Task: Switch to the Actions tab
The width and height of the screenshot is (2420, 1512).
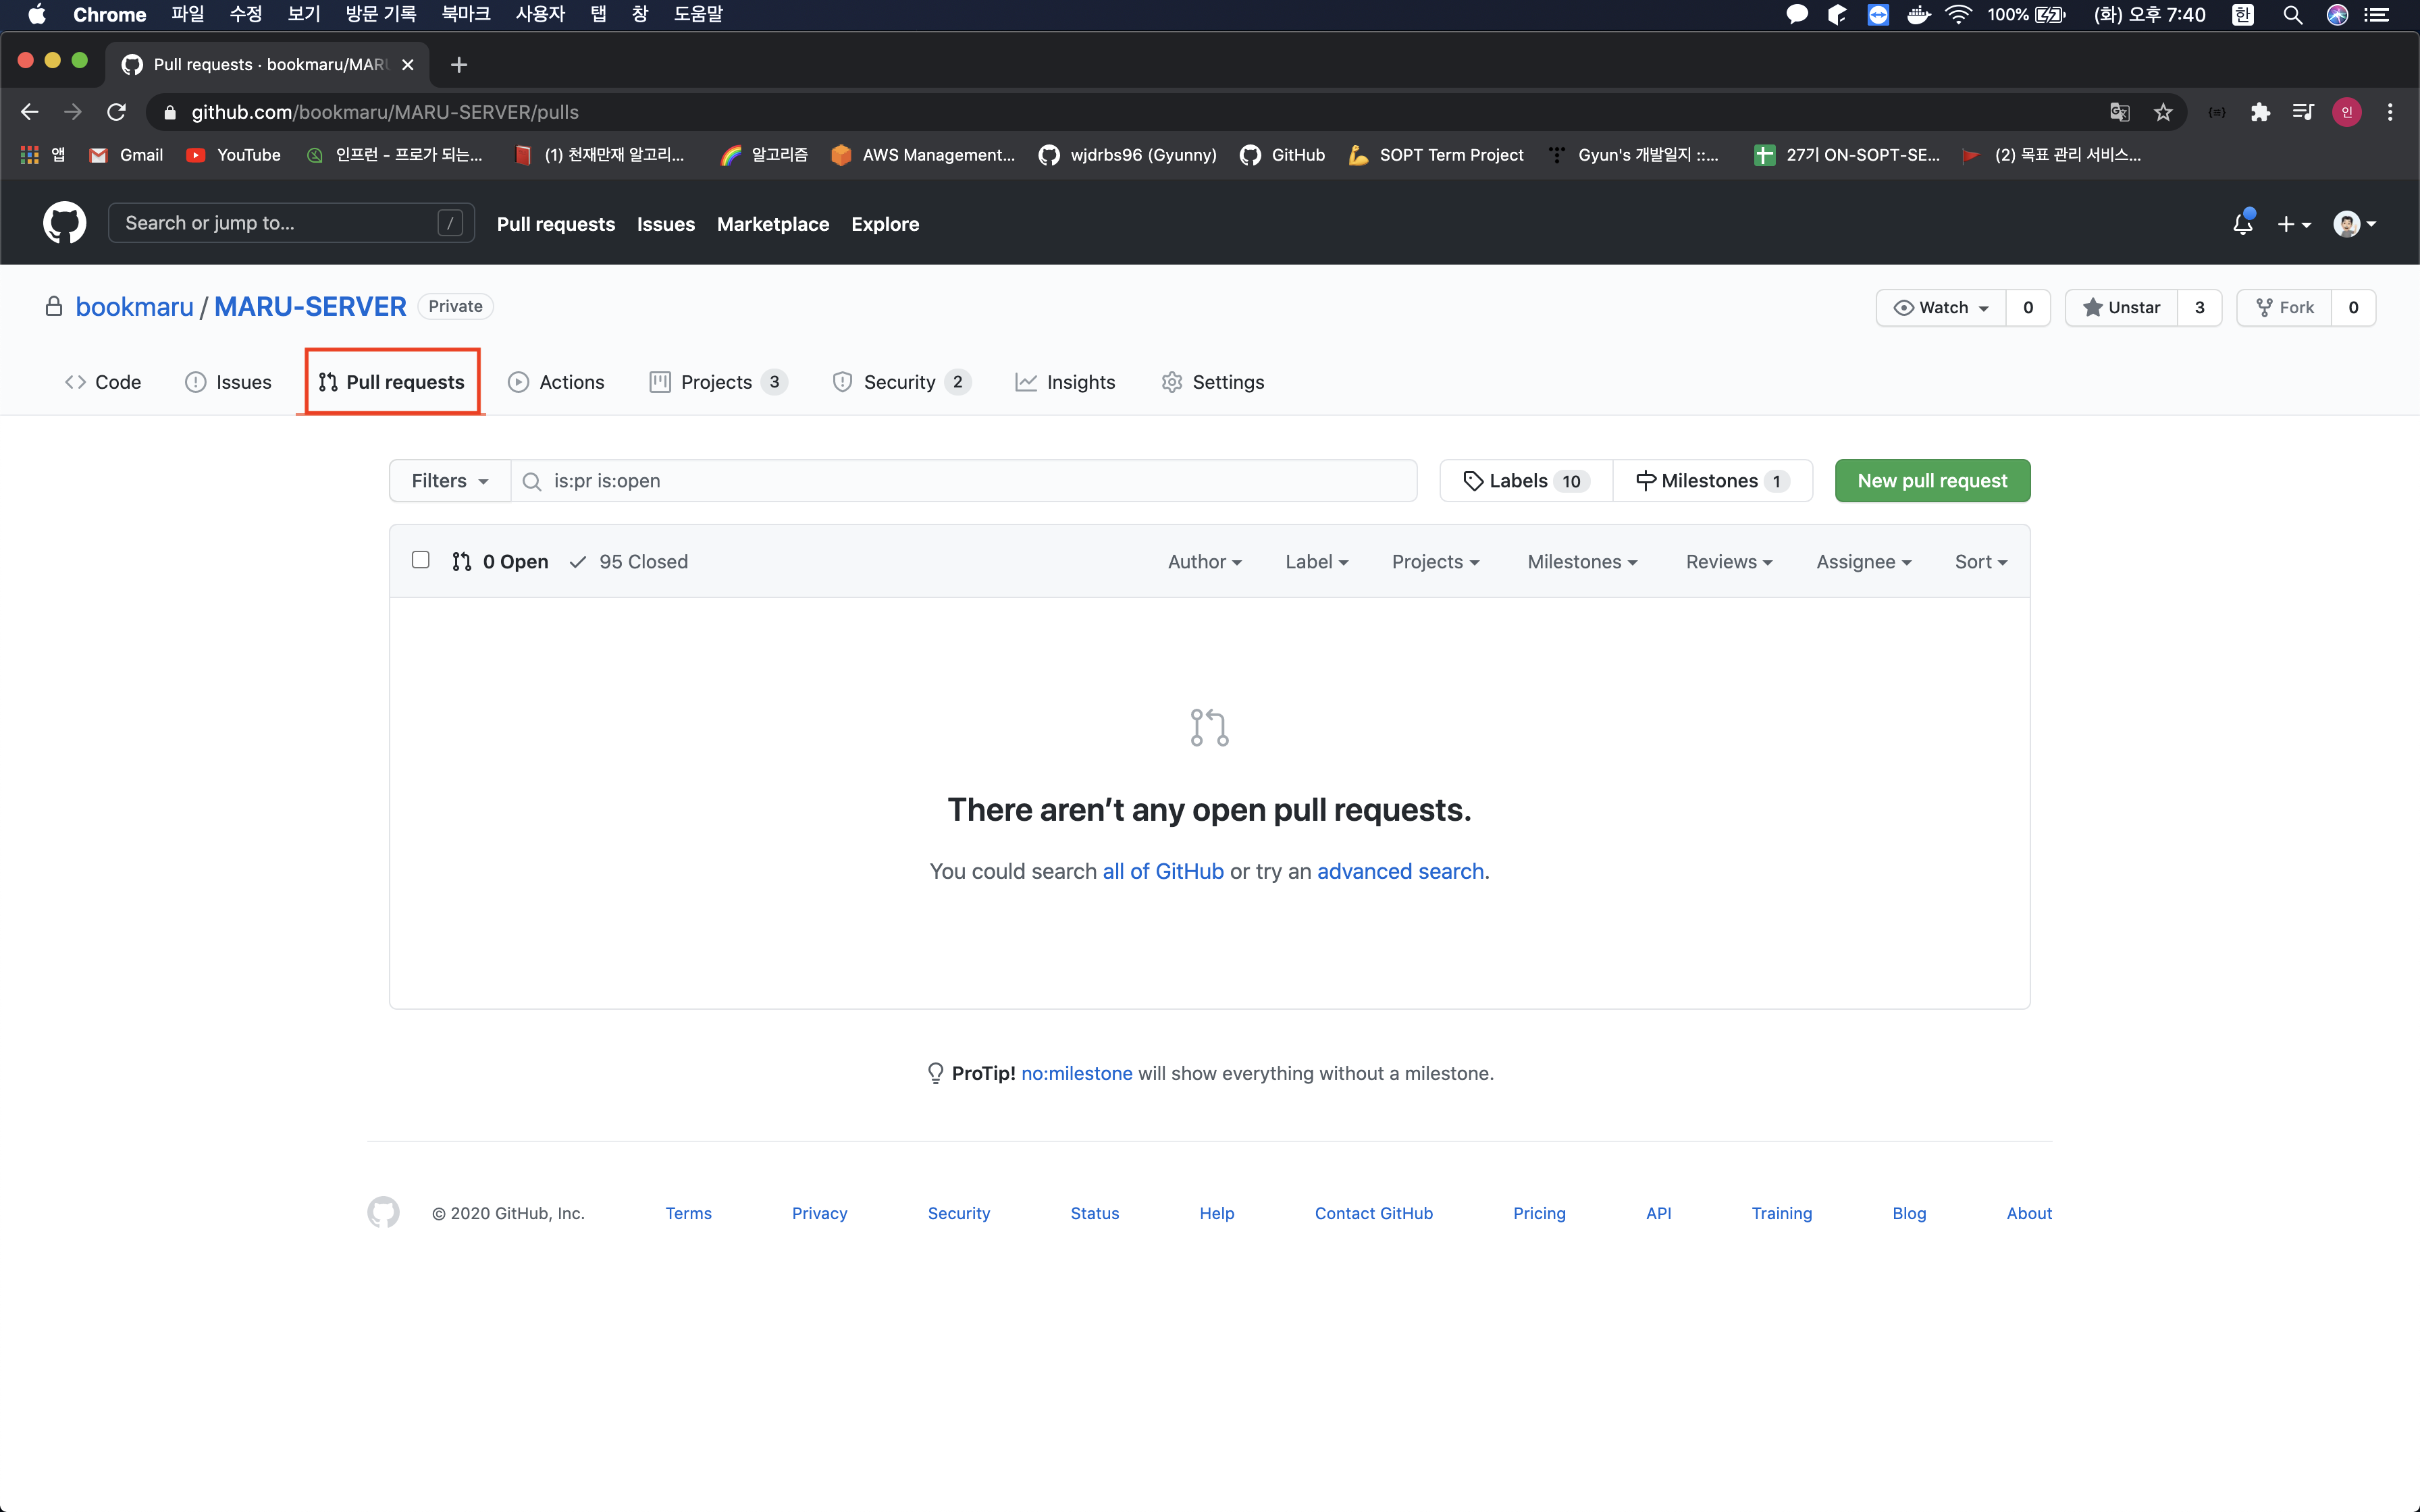Action: tap(556, 382)
